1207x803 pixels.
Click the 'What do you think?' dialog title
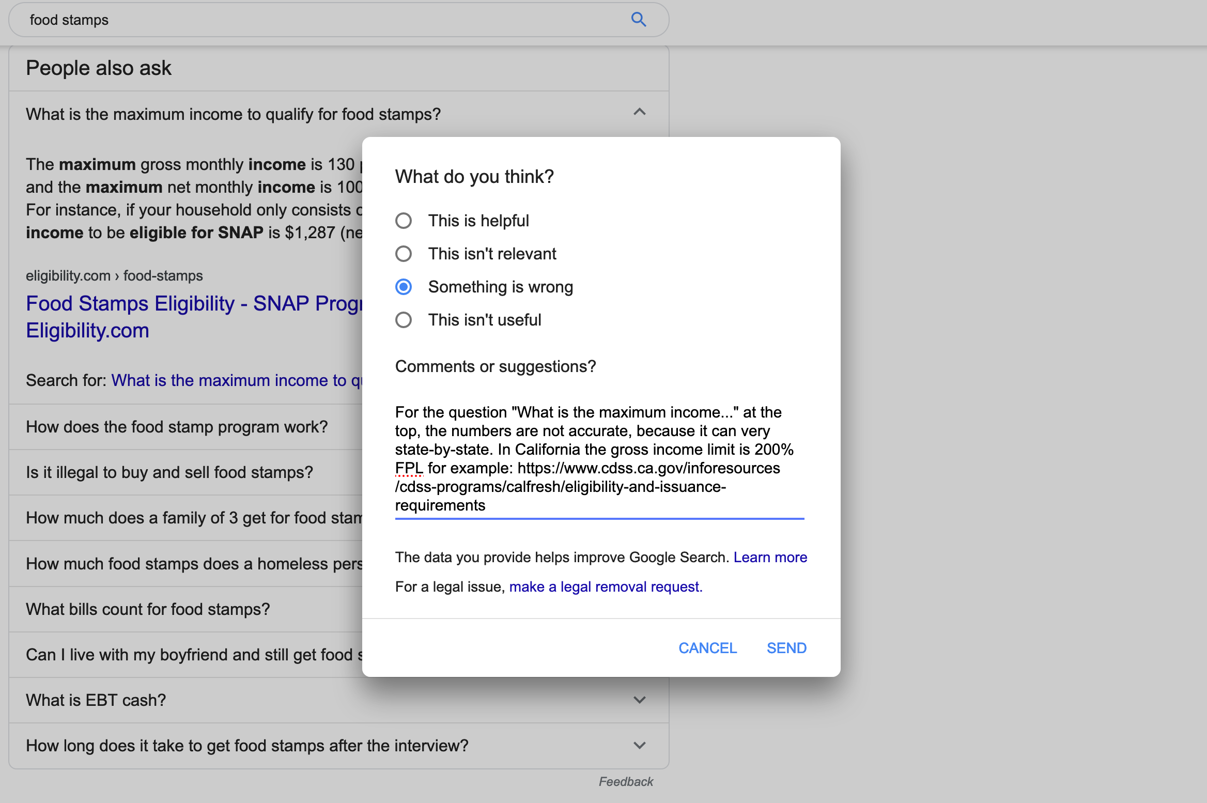474,177
